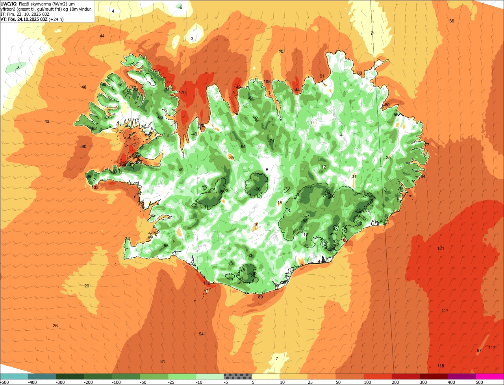This screenshot has height=385, width=504.
Task: Click the legend label -500
Action: tap(5, 382)
